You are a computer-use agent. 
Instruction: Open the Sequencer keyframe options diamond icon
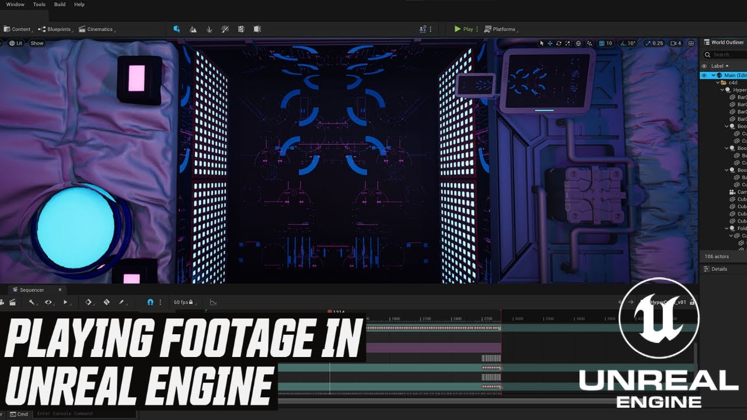89,302
